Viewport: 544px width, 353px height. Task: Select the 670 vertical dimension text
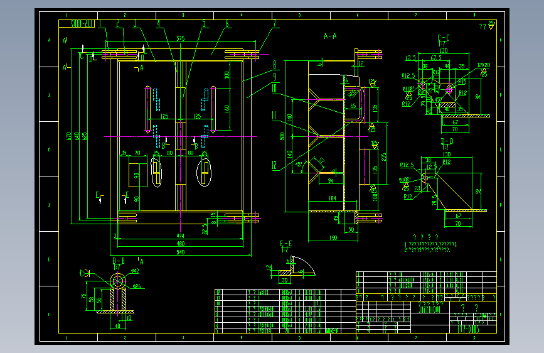[68, 136]
